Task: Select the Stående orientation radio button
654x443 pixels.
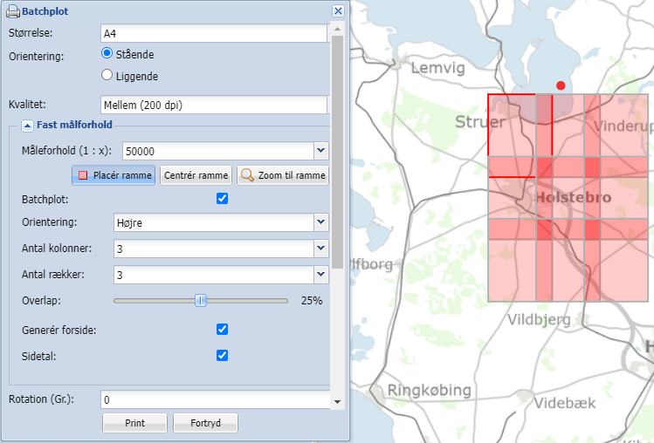Action: point(107,54)
